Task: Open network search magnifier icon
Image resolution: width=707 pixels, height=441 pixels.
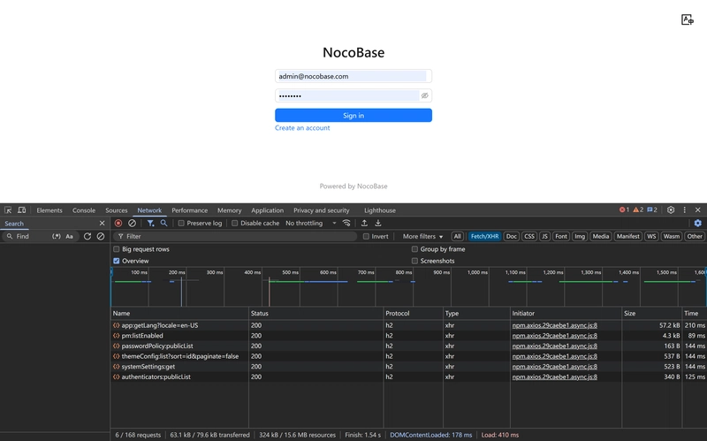Action: tap(163, 224)
